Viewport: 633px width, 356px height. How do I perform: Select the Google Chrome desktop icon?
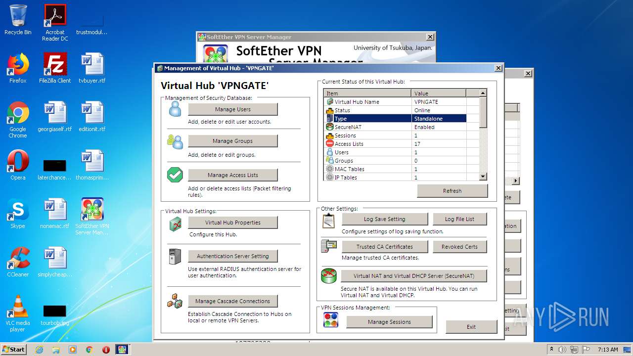click(18, 120)
